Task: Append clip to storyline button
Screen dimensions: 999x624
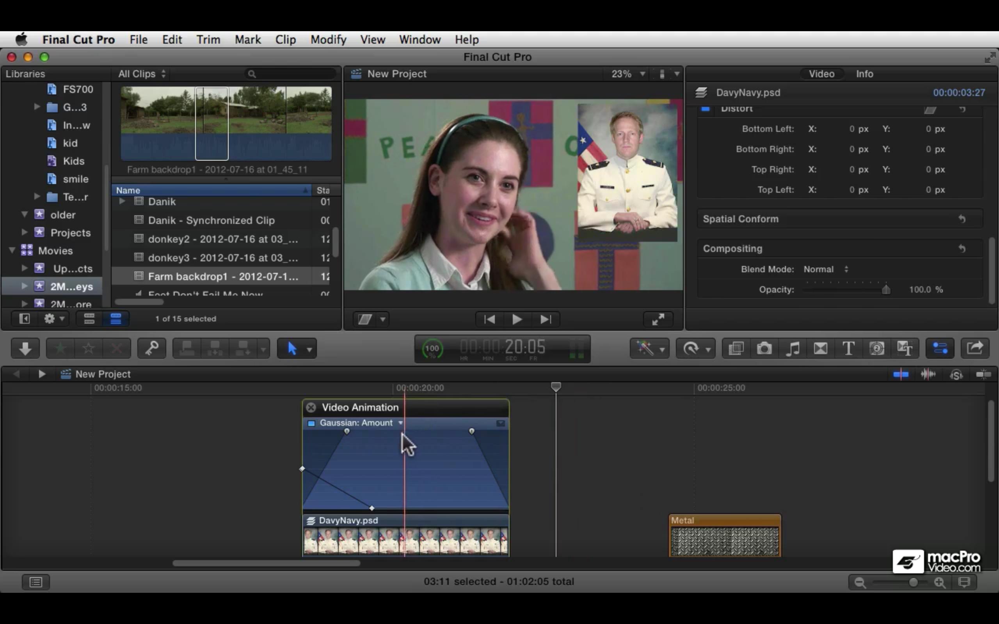Action: (243, 349)
